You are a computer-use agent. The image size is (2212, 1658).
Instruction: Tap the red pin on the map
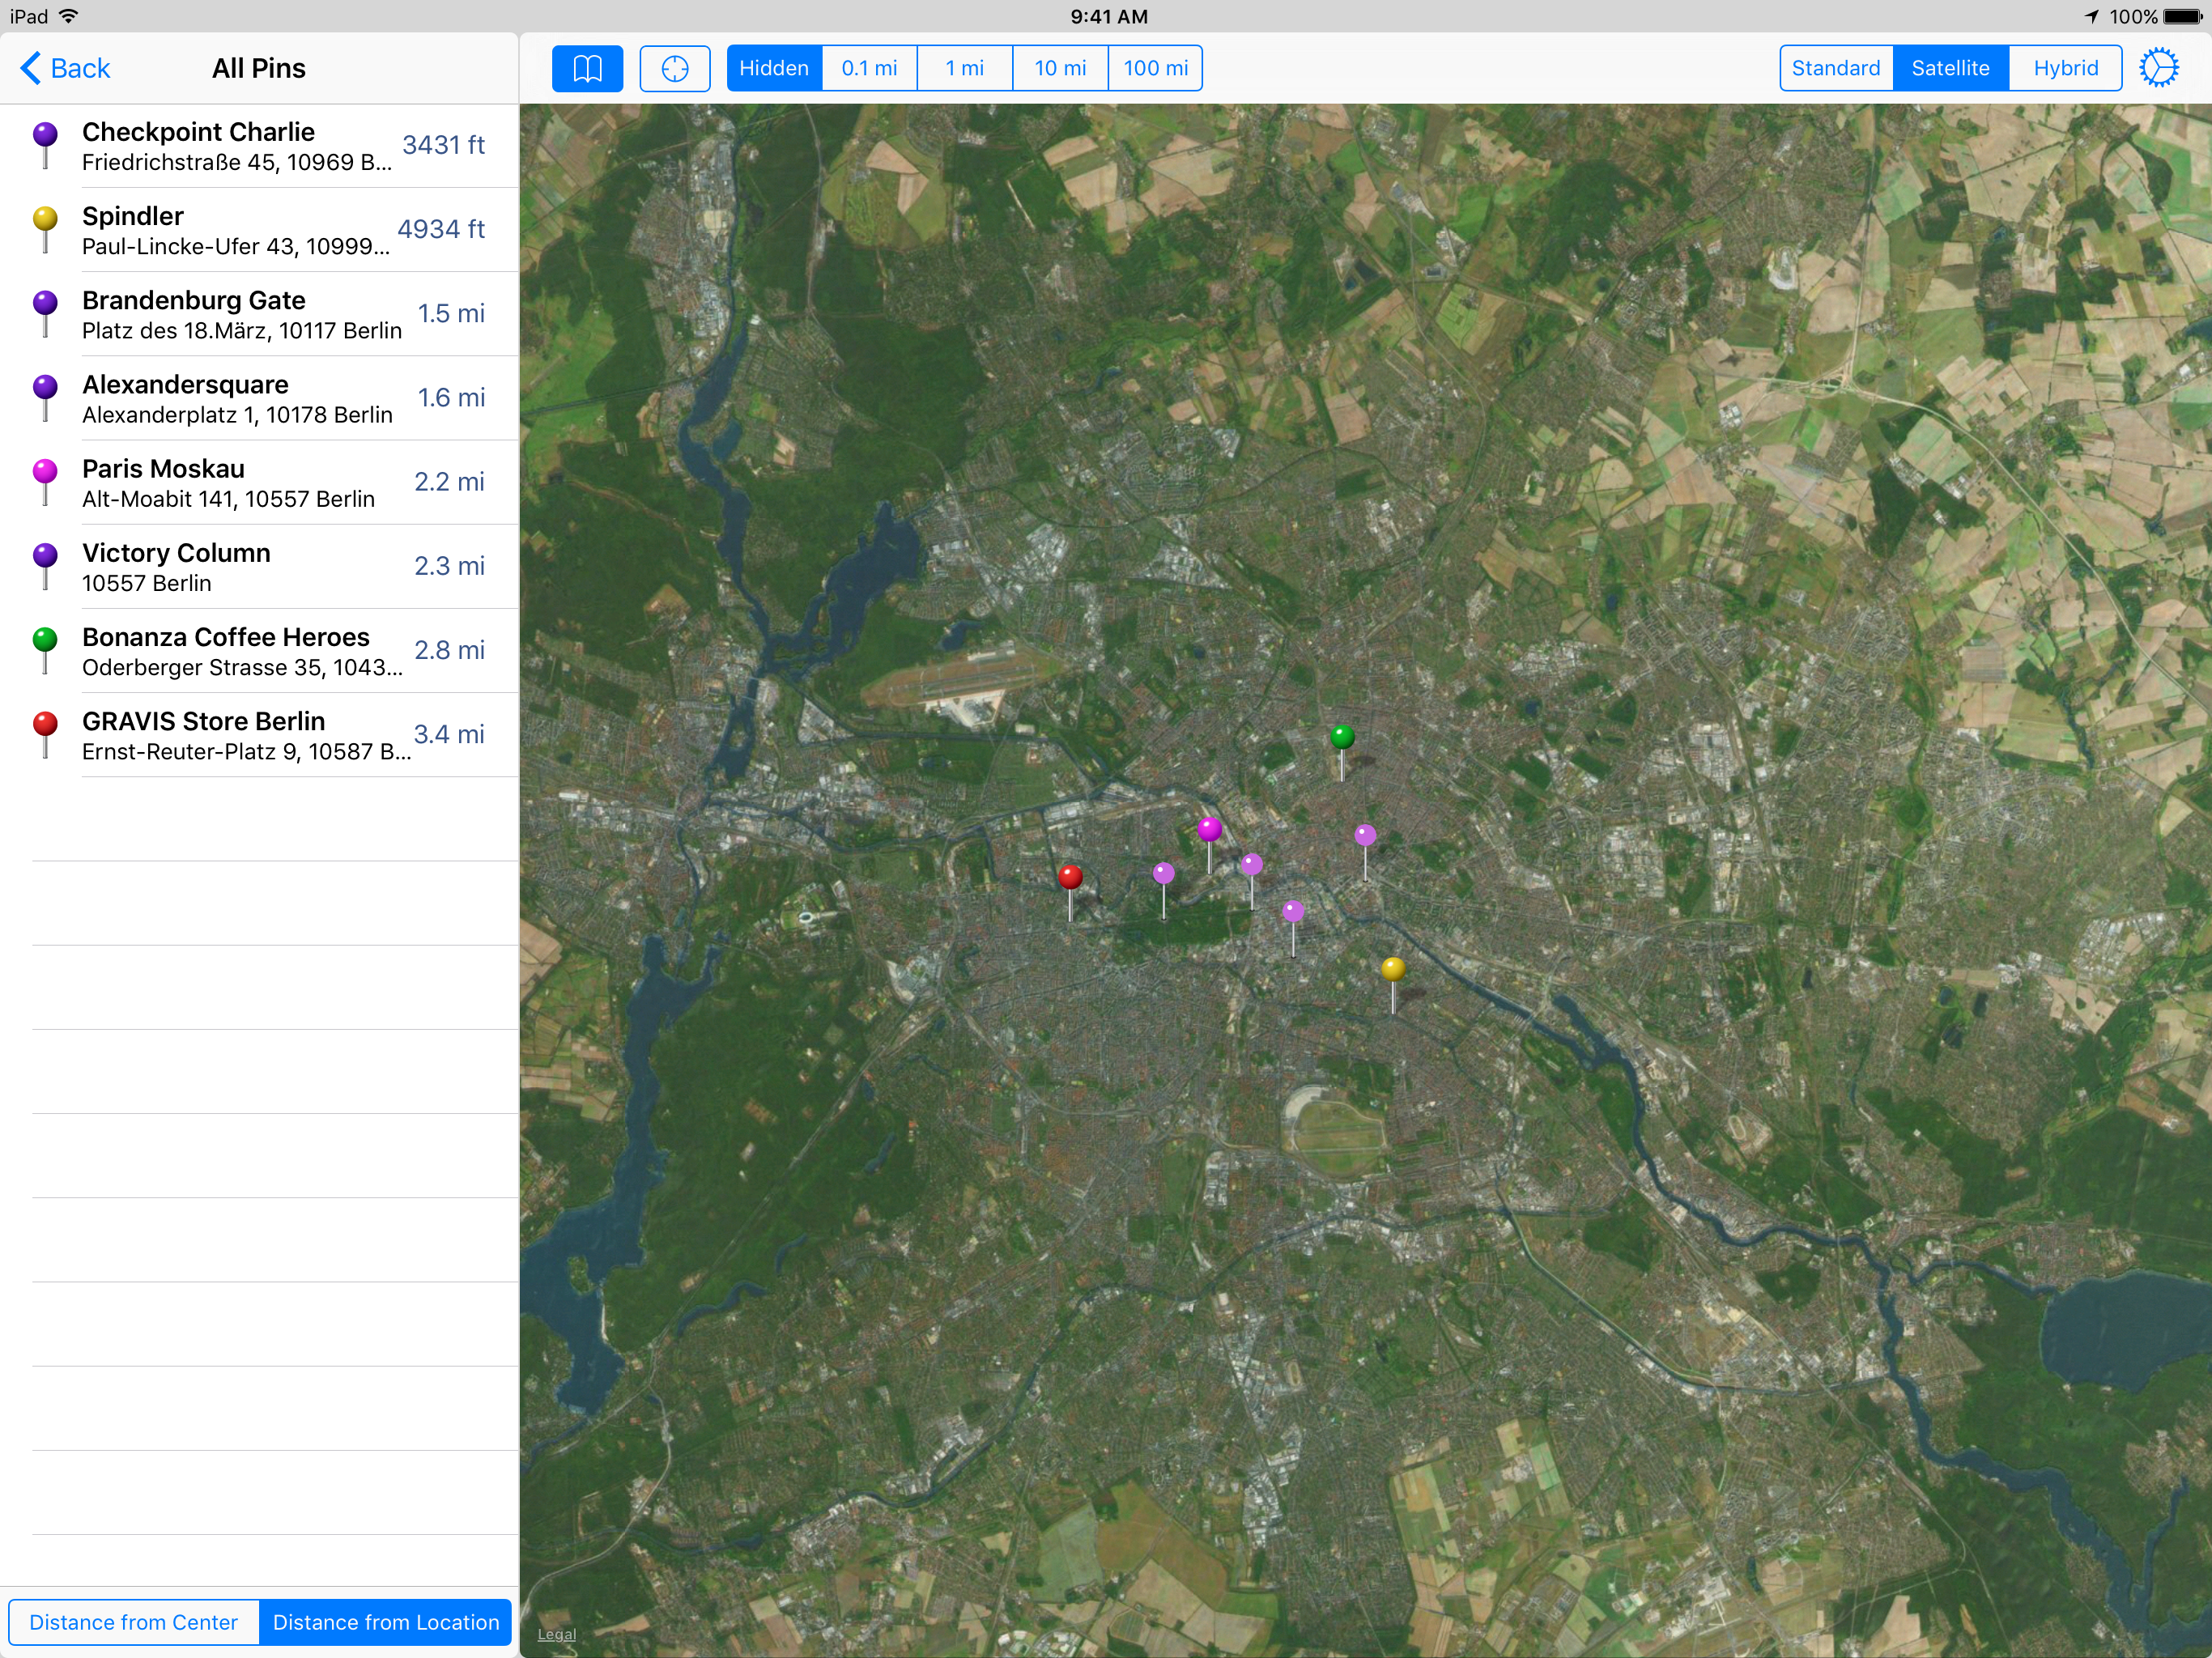(1070, 878)
